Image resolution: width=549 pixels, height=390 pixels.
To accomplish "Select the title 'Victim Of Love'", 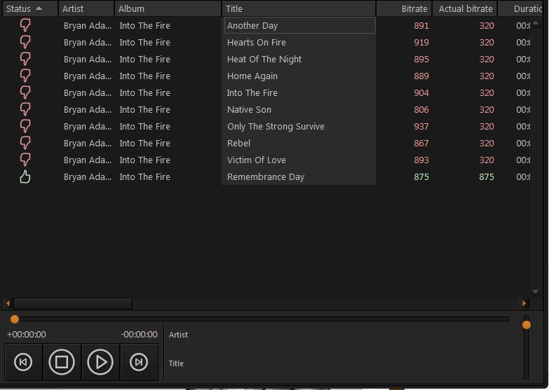I will pos(257,160).
